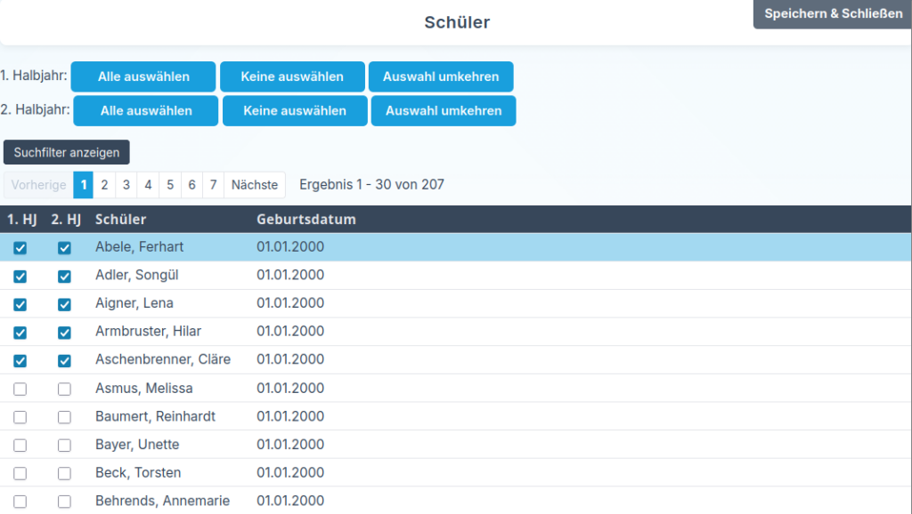
Task: Open page 4 in pagination
Action: click(x=148, y=185)
